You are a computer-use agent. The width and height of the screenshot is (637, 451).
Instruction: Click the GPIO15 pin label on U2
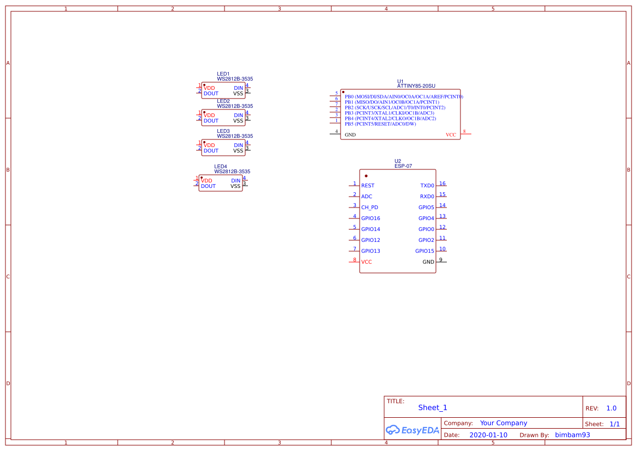click(424, 251)
